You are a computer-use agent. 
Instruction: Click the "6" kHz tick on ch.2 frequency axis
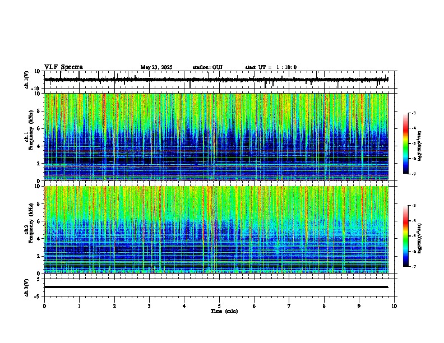coord(39,221)
